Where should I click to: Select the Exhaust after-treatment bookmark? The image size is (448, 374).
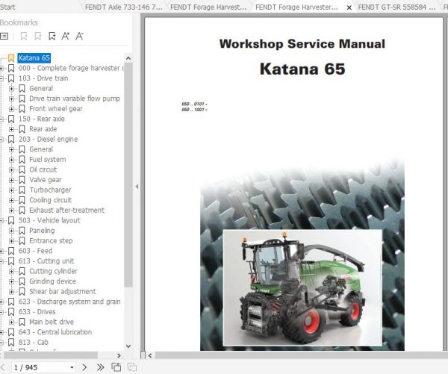(67, 211)
